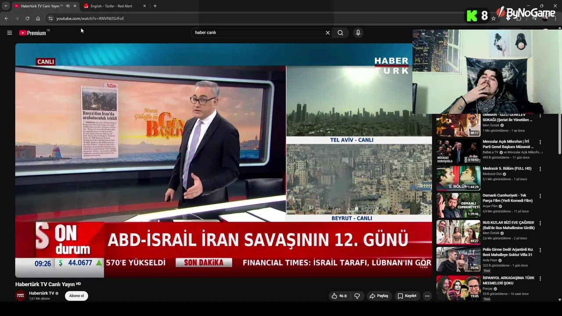Reload the YouTube page
Image resolution: width=562 pixels, height=316 pixels.
(x=27, y=18)
